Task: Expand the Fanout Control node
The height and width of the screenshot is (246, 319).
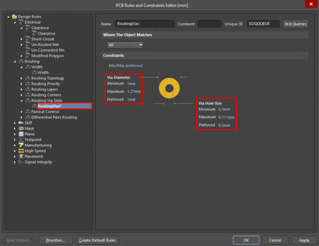Action: tap(21, 112)
